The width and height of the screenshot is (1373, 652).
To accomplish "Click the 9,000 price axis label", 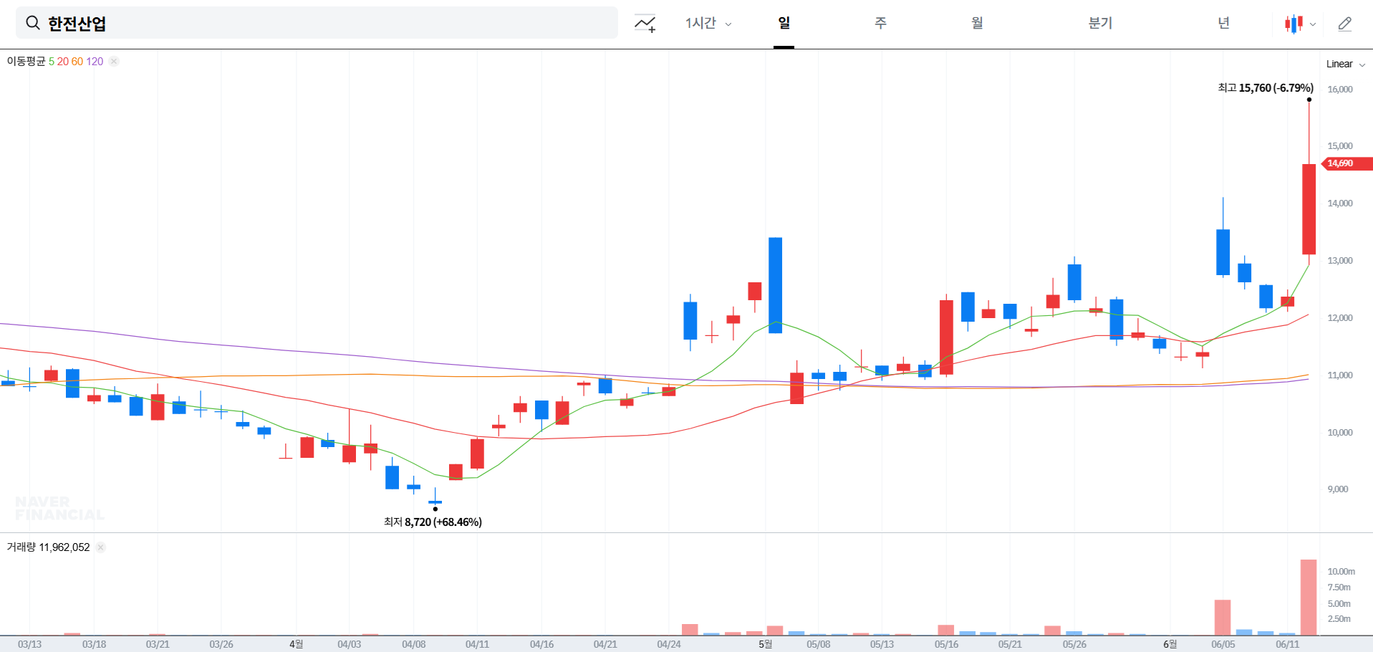I will tap(1338, 489).
